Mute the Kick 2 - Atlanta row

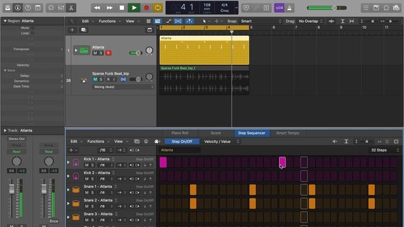(87, 179)
